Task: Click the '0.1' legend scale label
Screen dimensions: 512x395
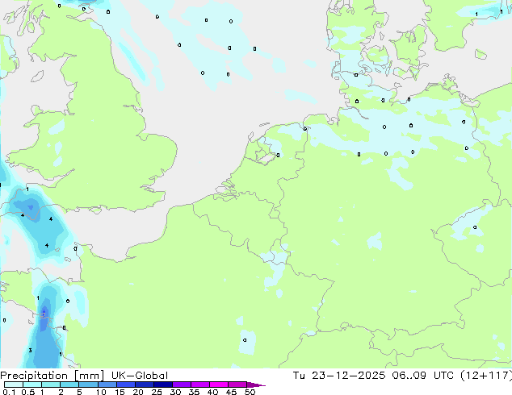Action: [9, 392]
